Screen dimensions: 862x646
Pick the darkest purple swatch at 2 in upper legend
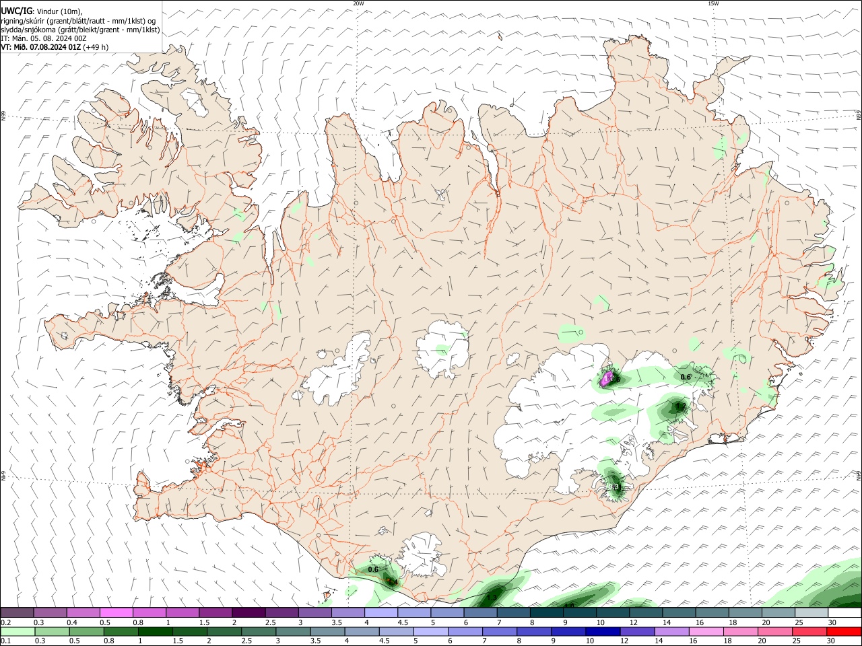[x=248, y=612]
